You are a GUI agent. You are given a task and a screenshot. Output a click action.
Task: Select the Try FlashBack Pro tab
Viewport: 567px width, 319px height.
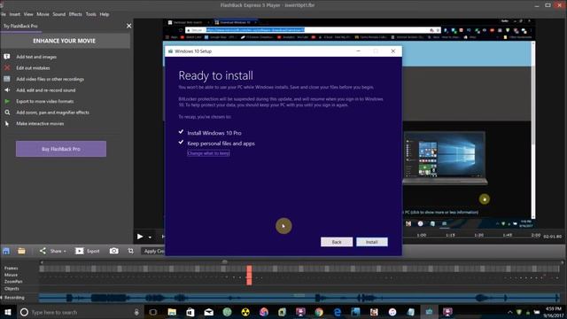20,26
